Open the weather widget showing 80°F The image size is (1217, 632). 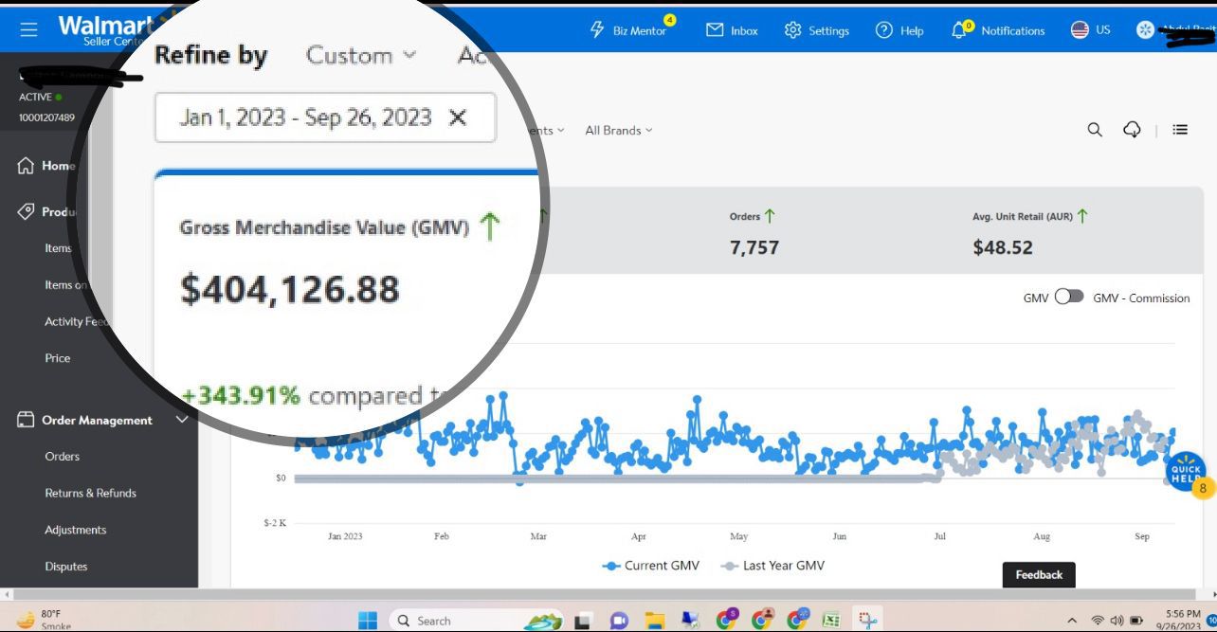pos(44,620)
